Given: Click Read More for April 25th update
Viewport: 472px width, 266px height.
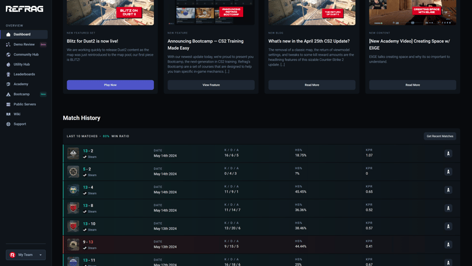Looking at the screenshot, I should point(312,85).
